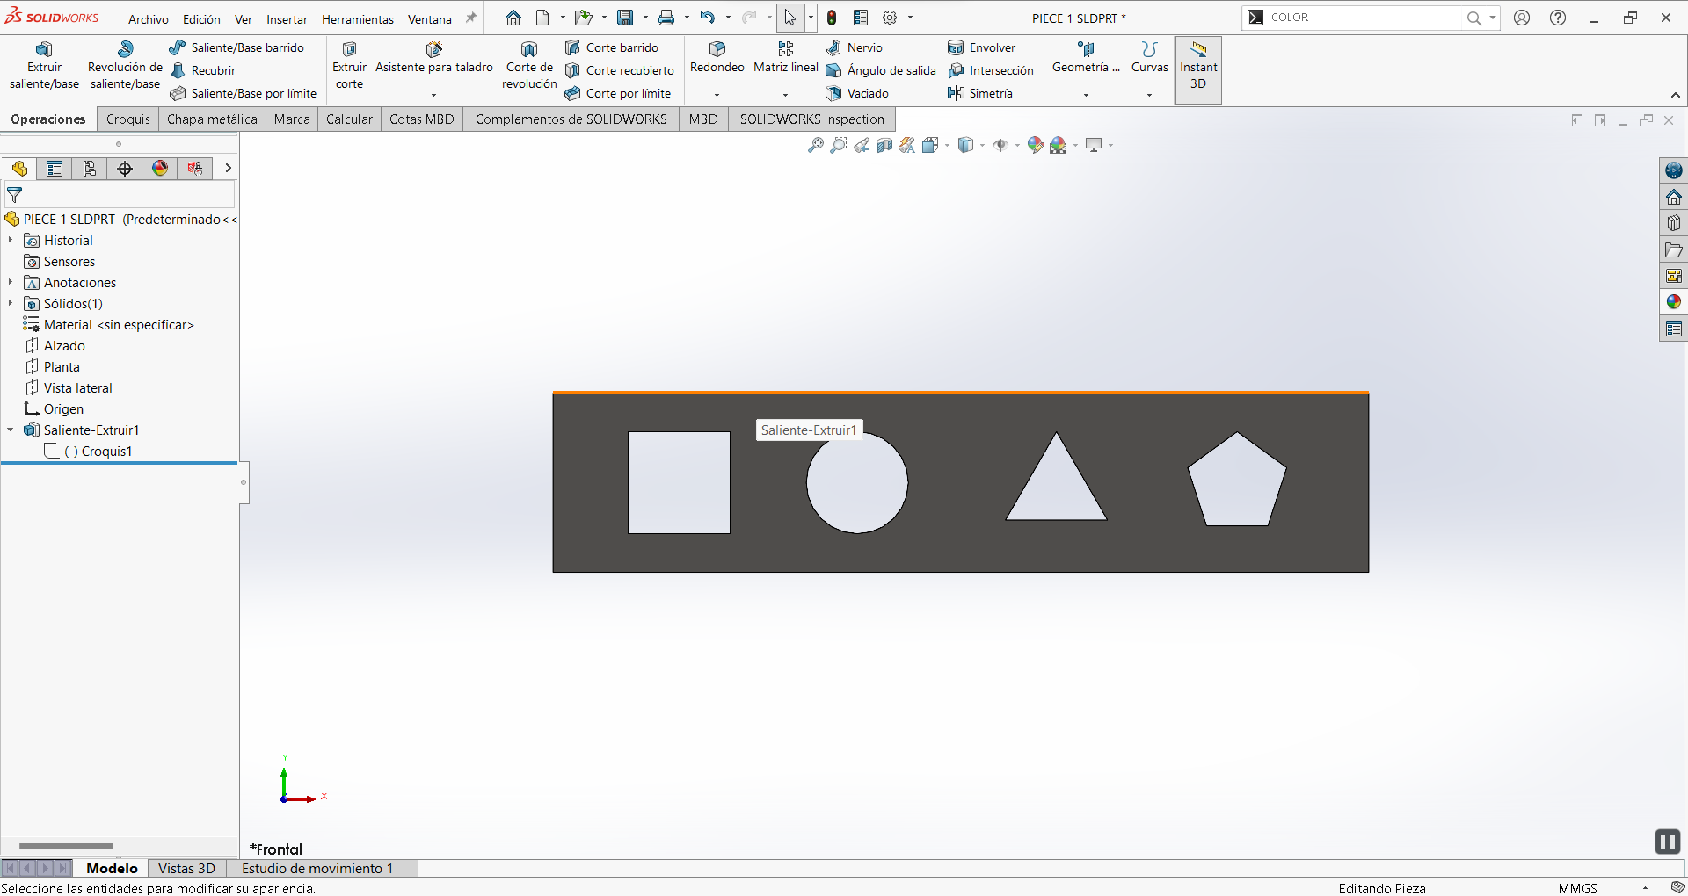This screenshot has width=1688, height=896.
Task: Select Extruir corte tool
Action: click(x=349, y=66)
